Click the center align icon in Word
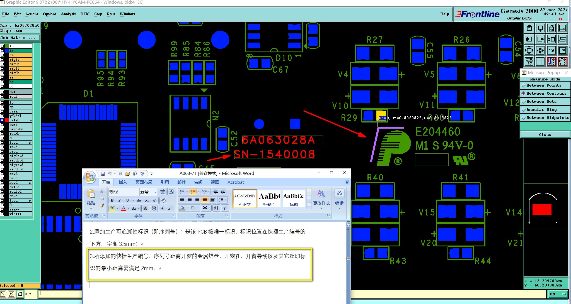The image size is (571, 304). pyautogui.click(x=190, y=200)
